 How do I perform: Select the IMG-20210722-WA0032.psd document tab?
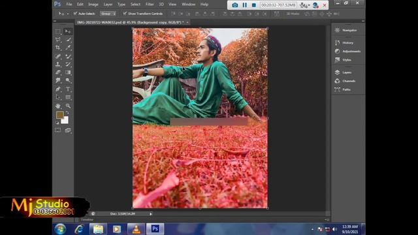coord(131,22)
